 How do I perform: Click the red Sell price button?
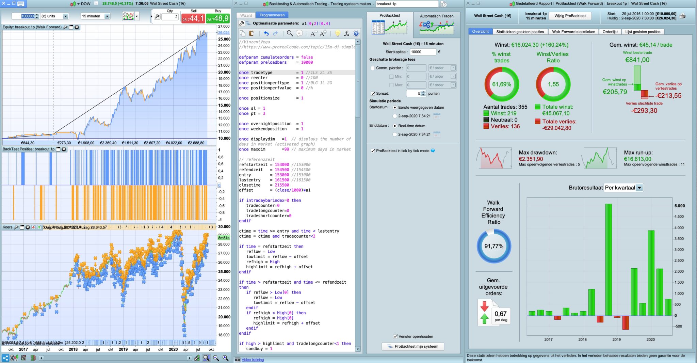coord(193,18)
